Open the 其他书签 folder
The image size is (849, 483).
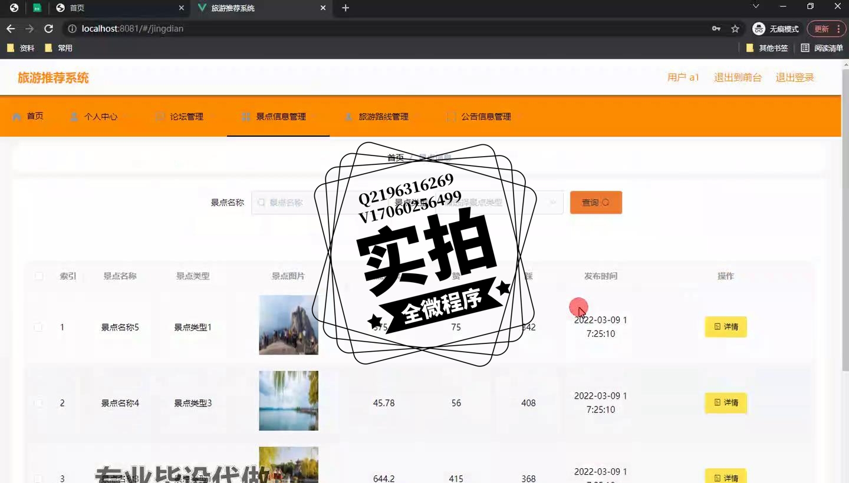tap(767, 48)
